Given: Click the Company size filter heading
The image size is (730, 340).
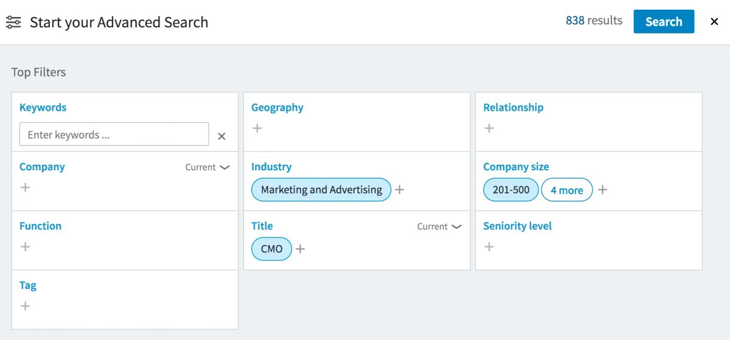Looking at the screenshot, I should coord(516,167).
